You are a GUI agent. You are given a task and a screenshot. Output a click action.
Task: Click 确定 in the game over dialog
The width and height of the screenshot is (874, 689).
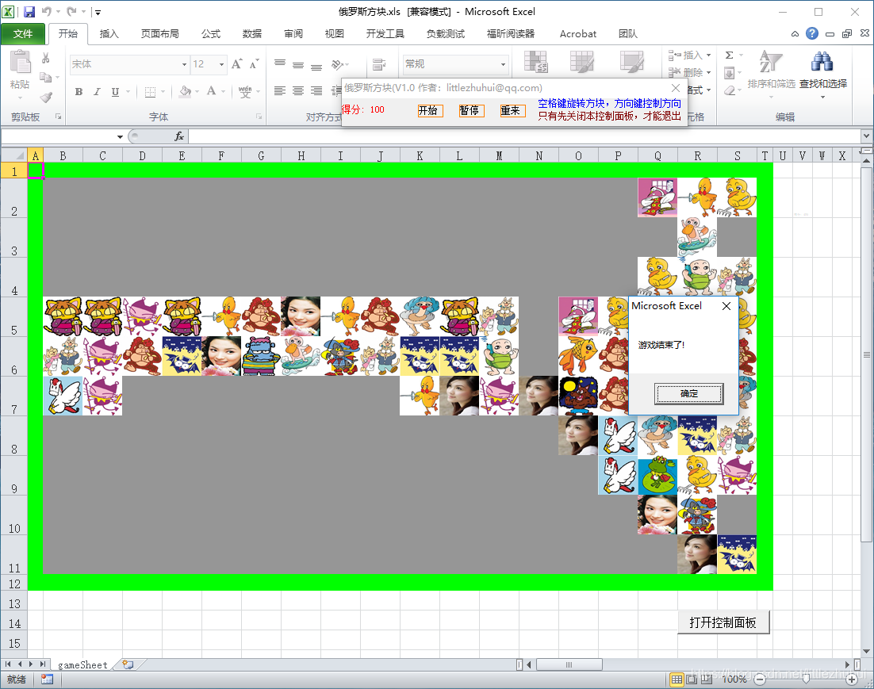point(689,393)
